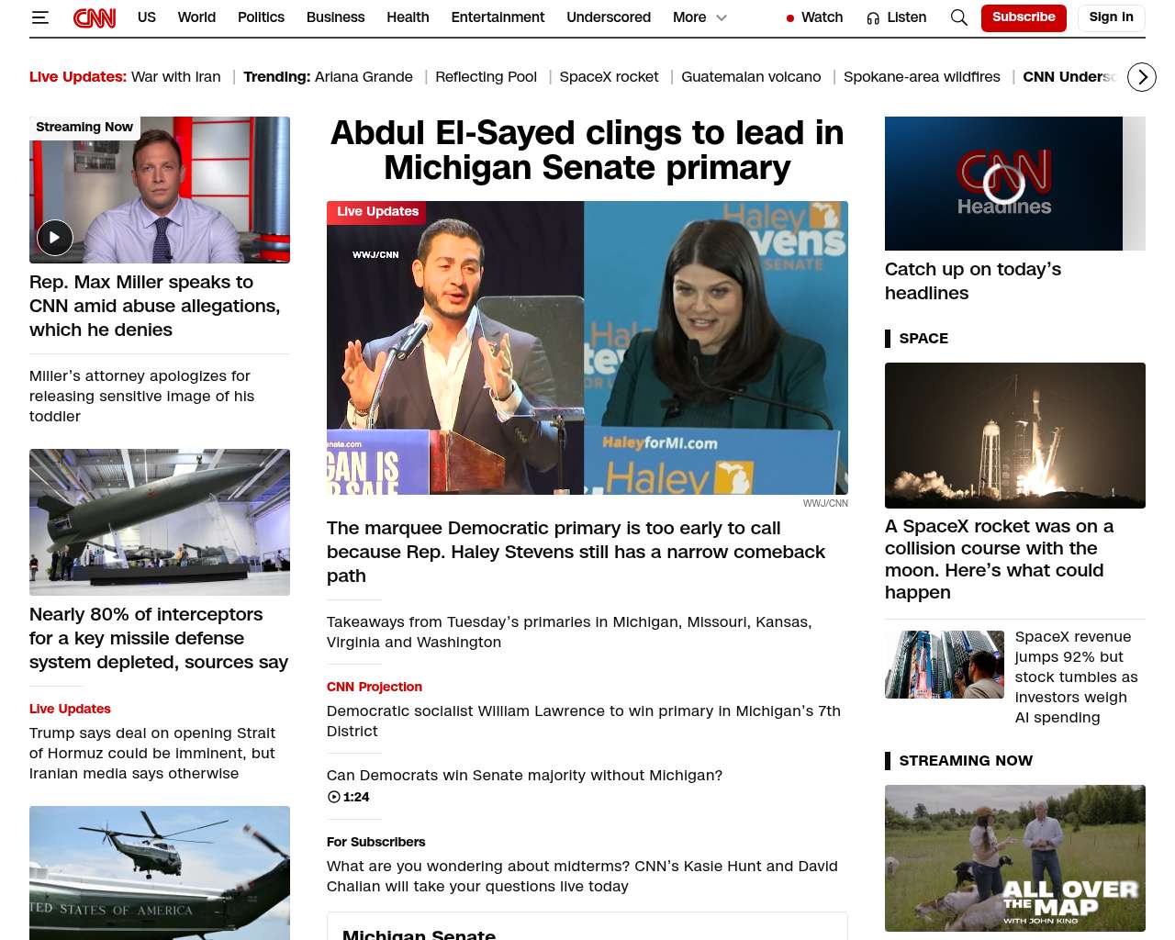
Task: Read the interceptors depleted story
Action: click(159, 638)
